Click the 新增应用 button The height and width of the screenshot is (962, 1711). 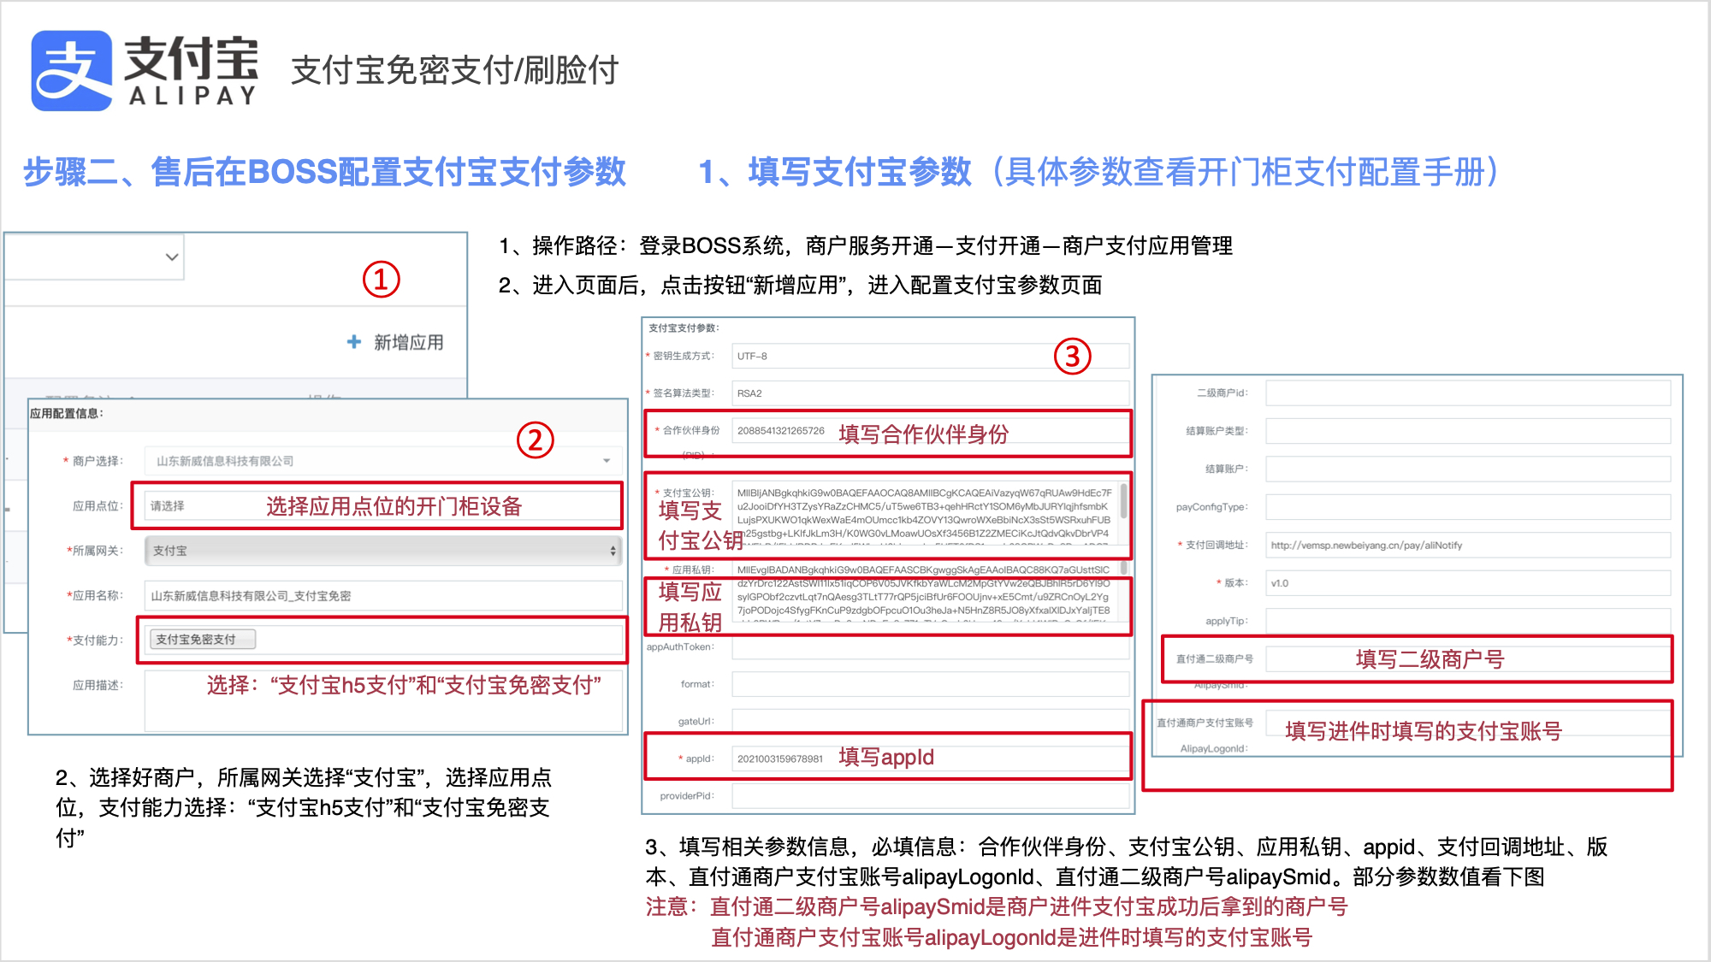[395, 342]
